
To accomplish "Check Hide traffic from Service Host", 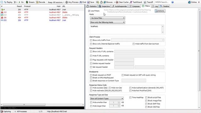I will [133, 44].
